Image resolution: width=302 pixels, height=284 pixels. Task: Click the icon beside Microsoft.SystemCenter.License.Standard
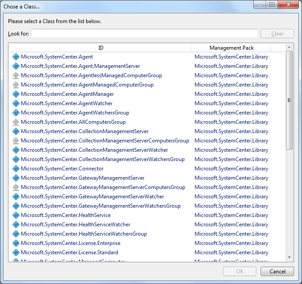[x=16, y=252]
